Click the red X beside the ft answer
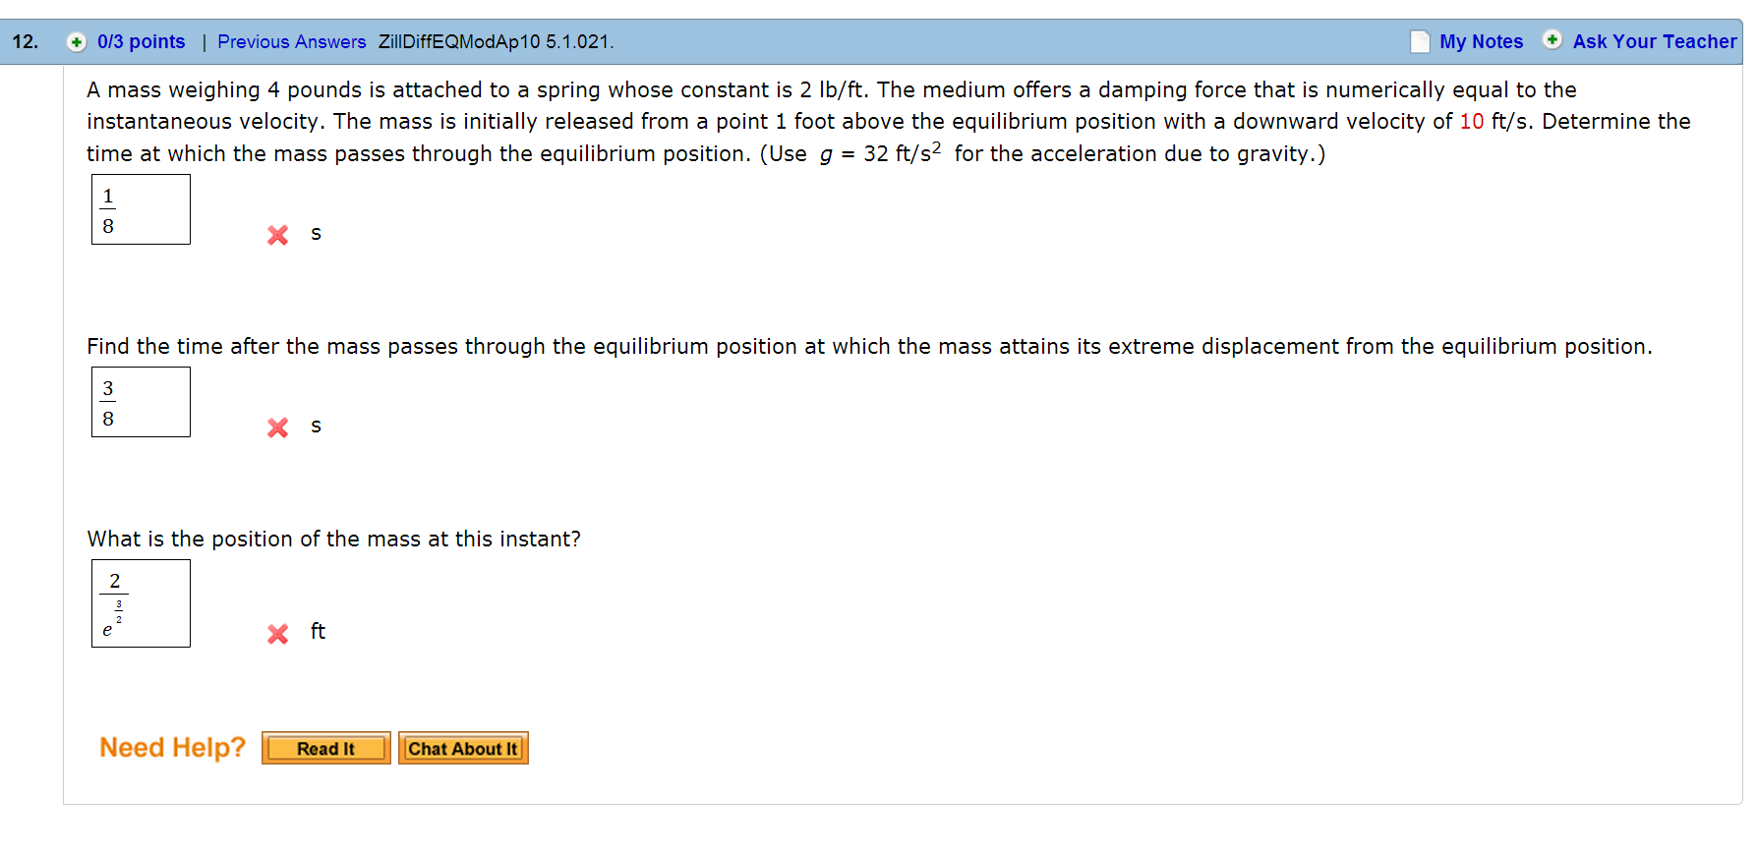The width and height of the screenshot is (1757, 853). (x=278, y=634)
